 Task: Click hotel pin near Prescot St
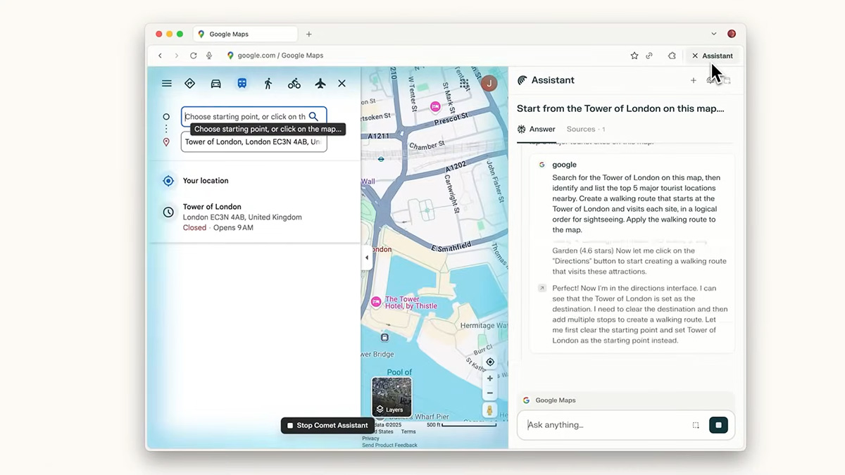[x=435, y=107]
